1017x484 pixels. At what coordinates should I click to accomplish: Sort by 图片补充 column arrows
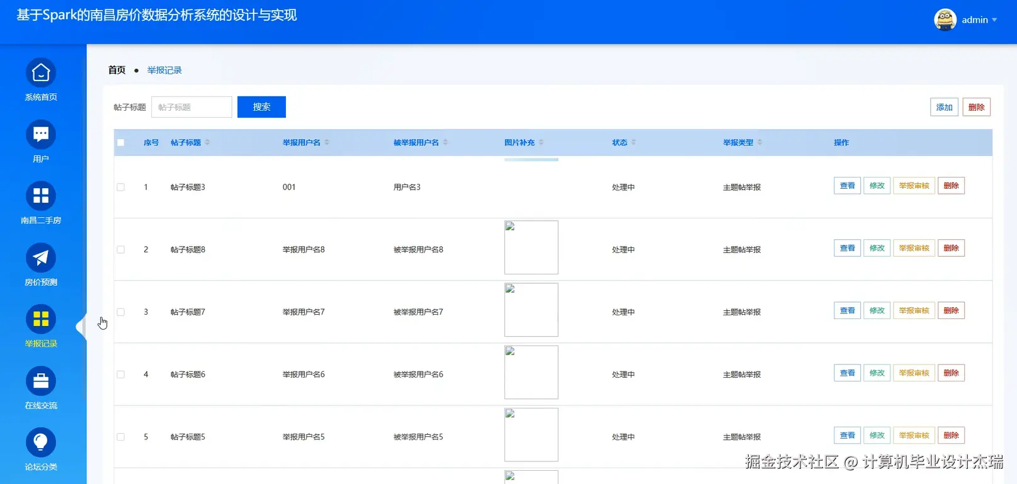[541, 143]
